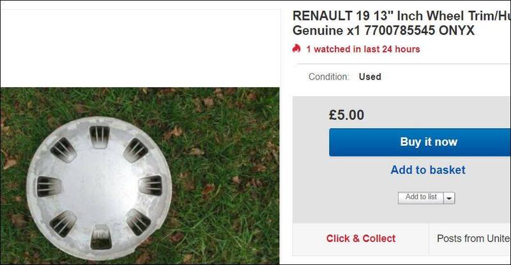The height and width of the screenshot is (265, 511).
Task: Click the Add to basket link
Action: (x=427, y=170)
